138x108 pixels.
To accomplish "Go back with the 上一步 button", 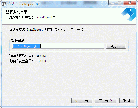I will 82,101.
